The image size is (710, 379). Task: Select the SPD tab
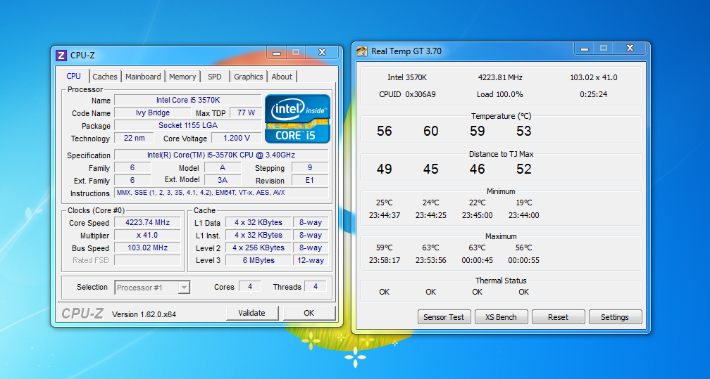(x=215, y=77)
